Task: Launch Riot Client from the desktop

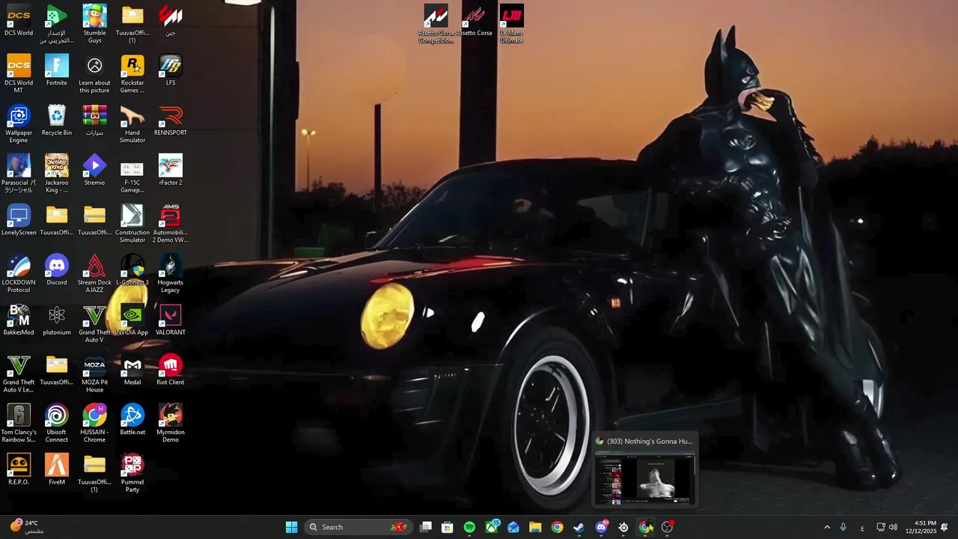Action: coord(171,370)
